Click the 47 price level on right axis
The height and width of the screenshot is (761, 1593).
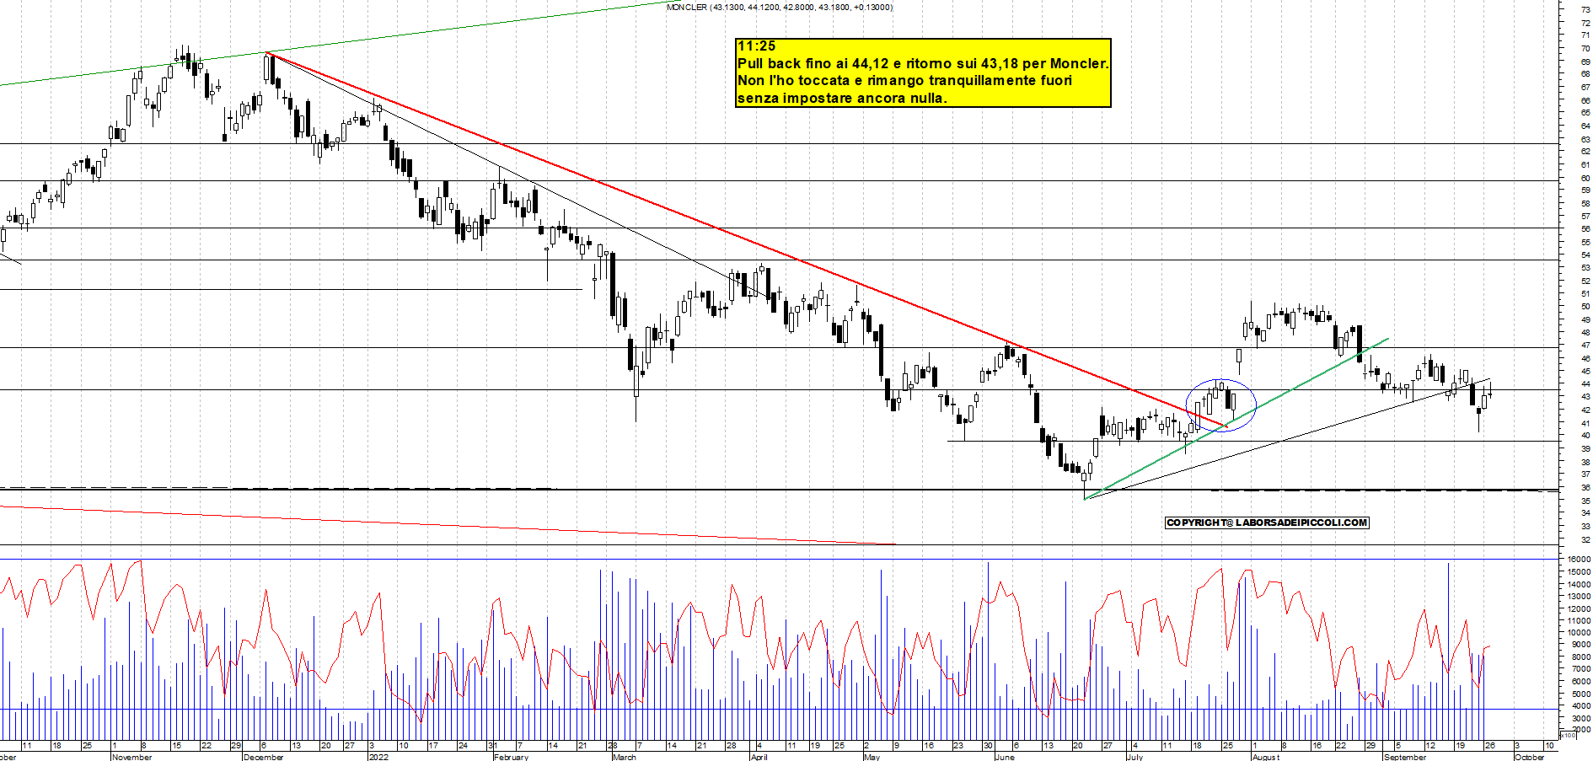(x=1585, y=346)
